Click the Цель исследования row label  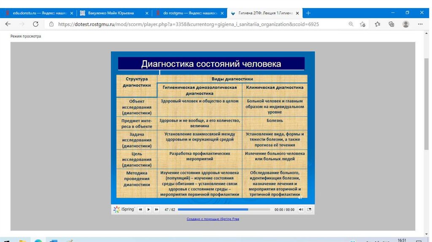tap(137, 159)
